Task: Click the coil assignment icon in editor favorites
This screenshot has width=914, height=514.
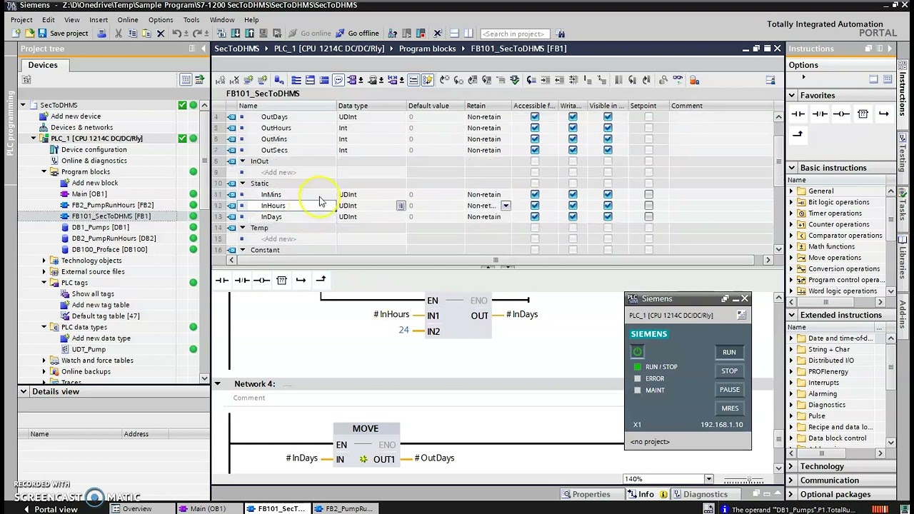Action: [261, 280]
